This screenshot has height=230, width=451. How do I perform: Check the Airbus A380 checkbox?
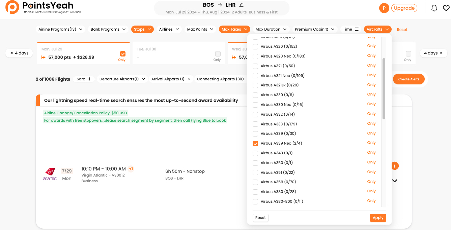(255, 192)
